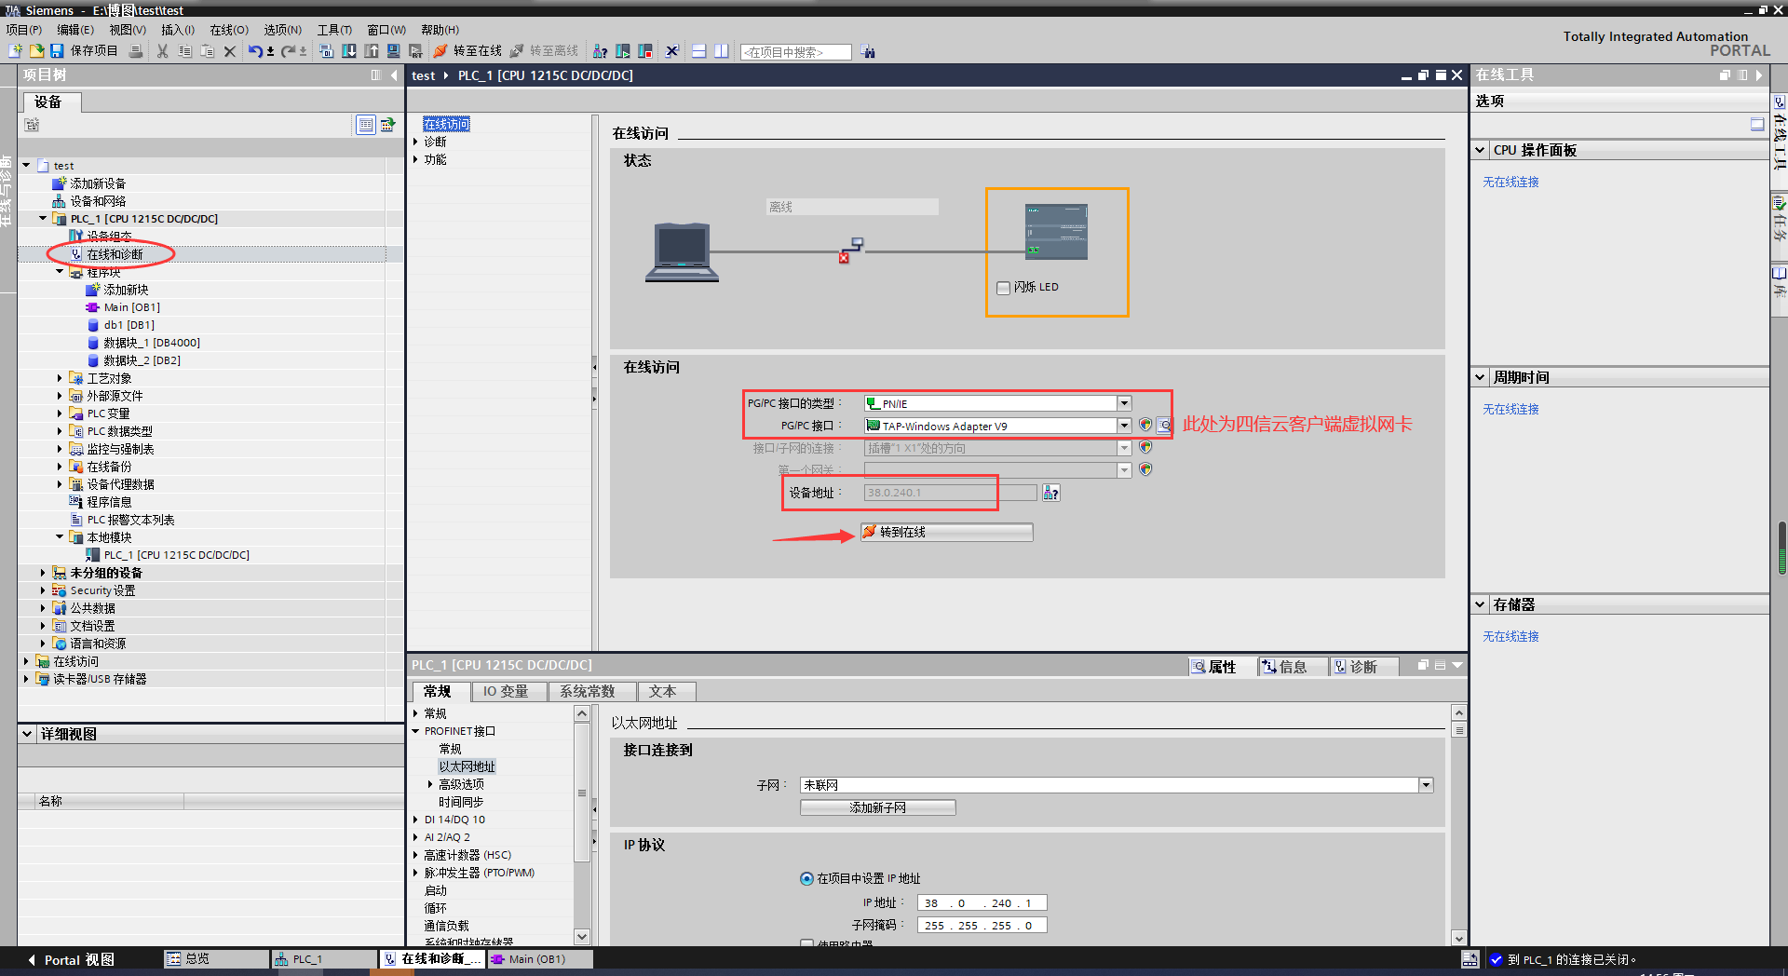Image resolution: width=1788 pixels, height=976 pixels.
Task: Click the accessible devices icon
Action: (601, 51)
